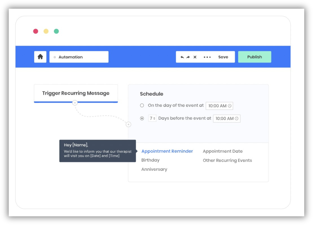The image size is (313, 225).
Task: Open time field for 'On the day' option
Action: coord(219,106)
